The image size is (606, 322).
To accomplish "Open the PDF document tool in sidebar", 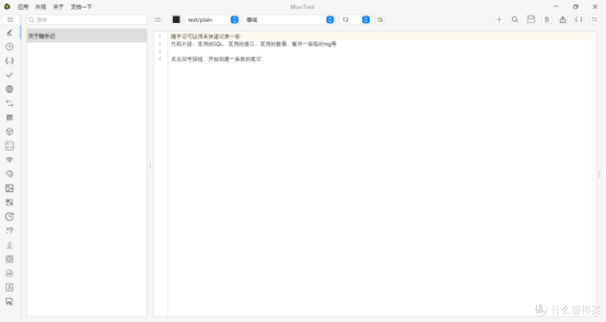I will pos(10,273).
